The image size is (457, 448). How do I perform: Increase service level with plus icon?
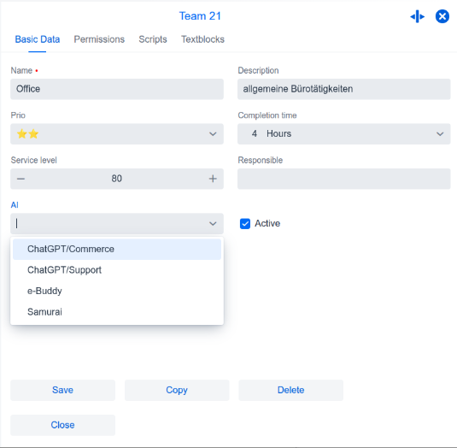pos(213,179)
